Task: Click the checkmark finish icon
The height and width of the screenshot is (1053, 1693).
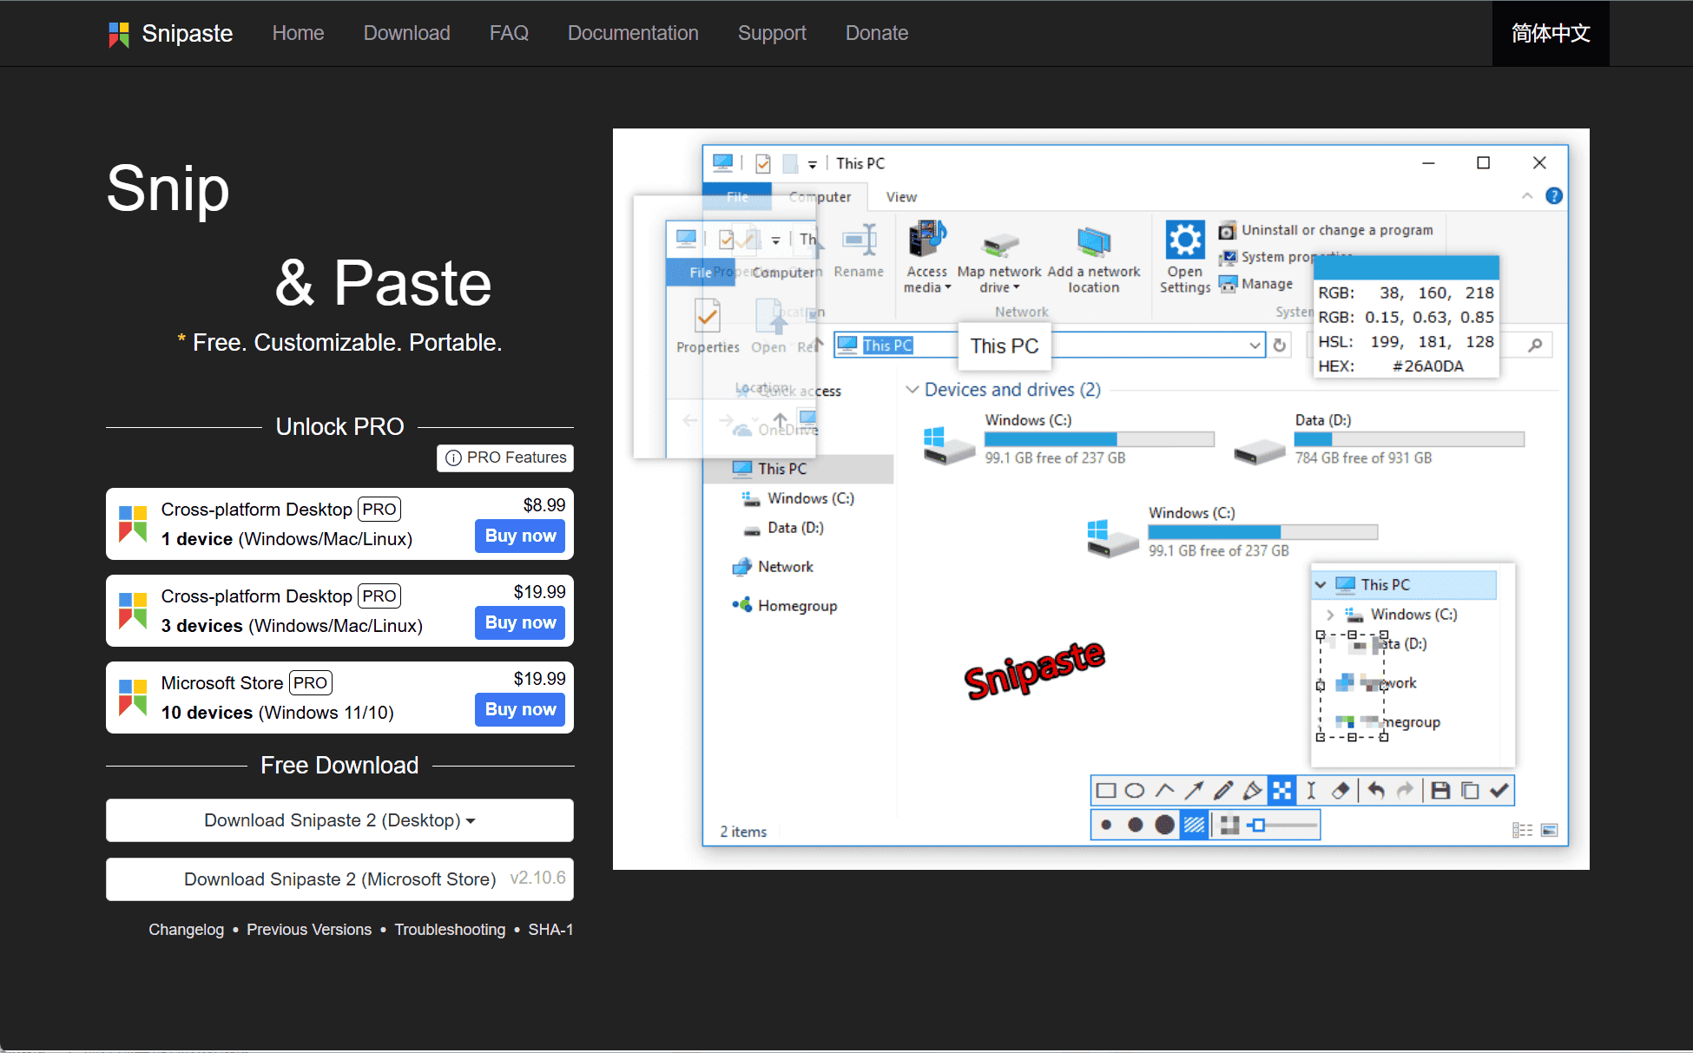Action: 1499,791
